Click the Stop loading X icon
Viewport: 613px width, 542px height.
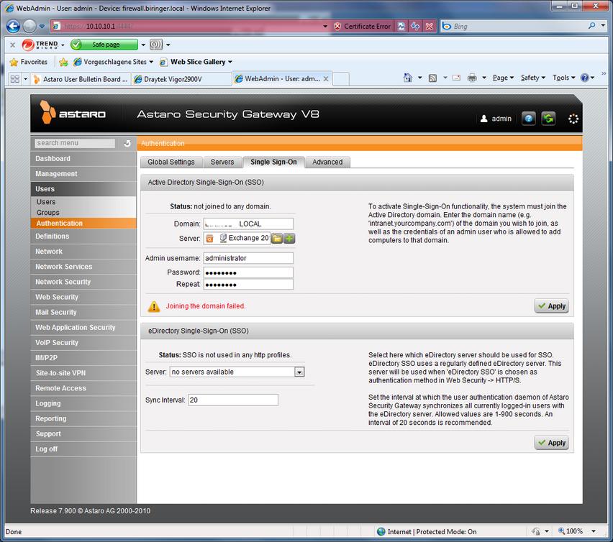[430, 26]
